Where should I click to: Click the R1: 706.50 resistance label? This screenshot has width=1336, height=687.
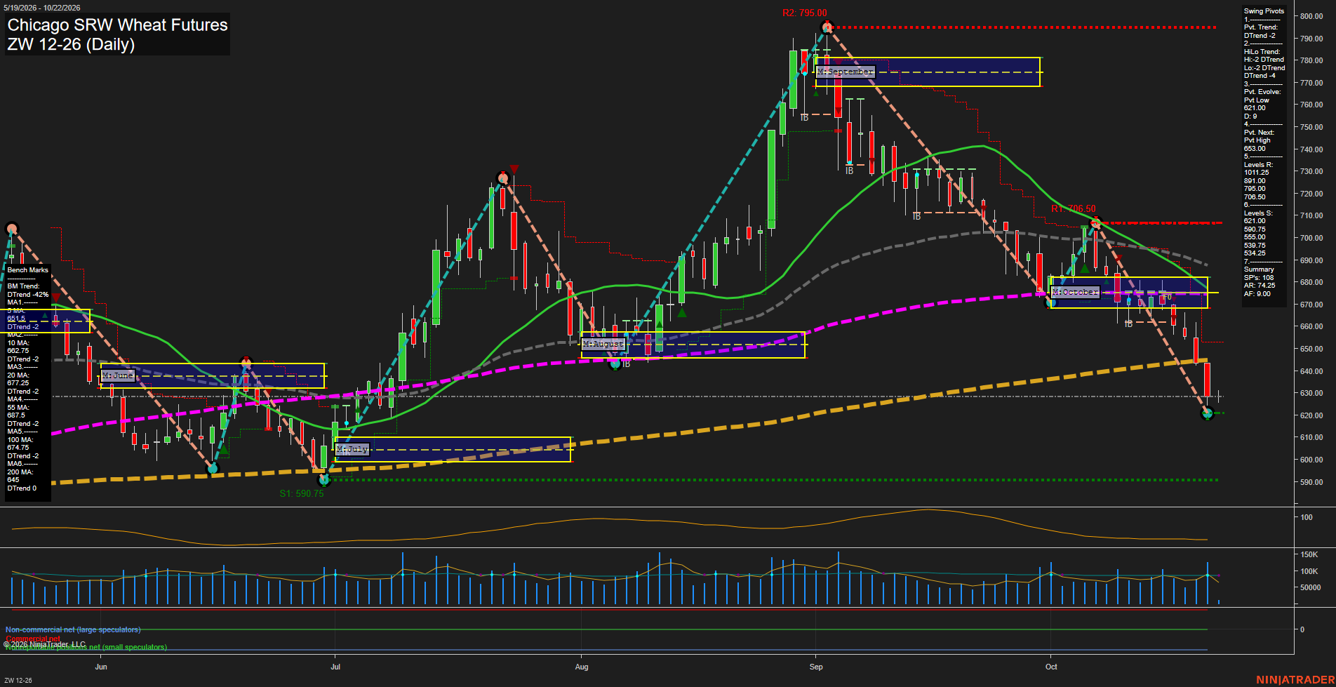tap(1074, 208)
